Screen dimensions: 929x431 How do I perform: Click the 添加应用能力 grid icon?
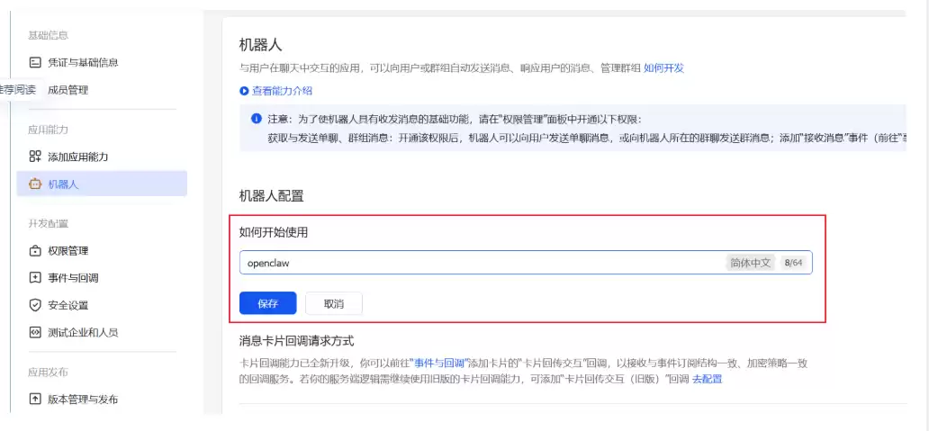35,157
